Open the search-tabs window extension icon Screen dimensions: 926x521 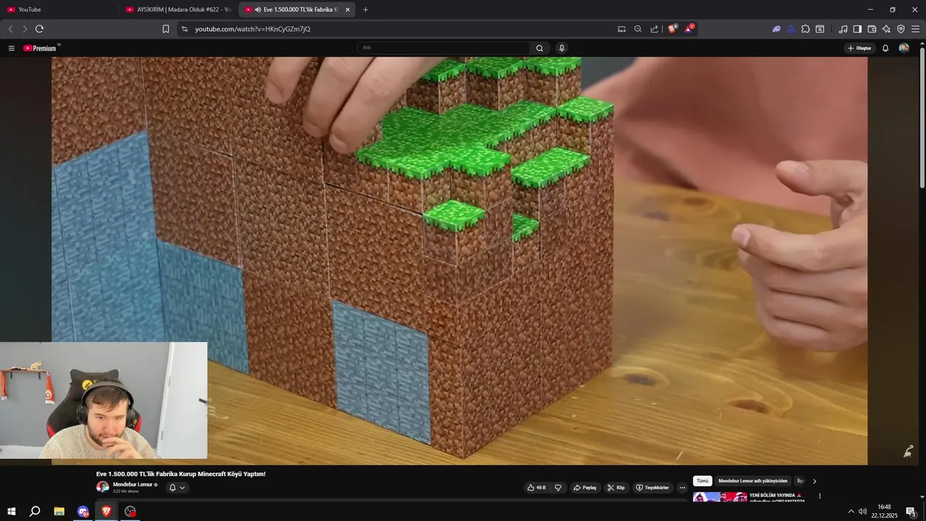[x=820, y=29]
